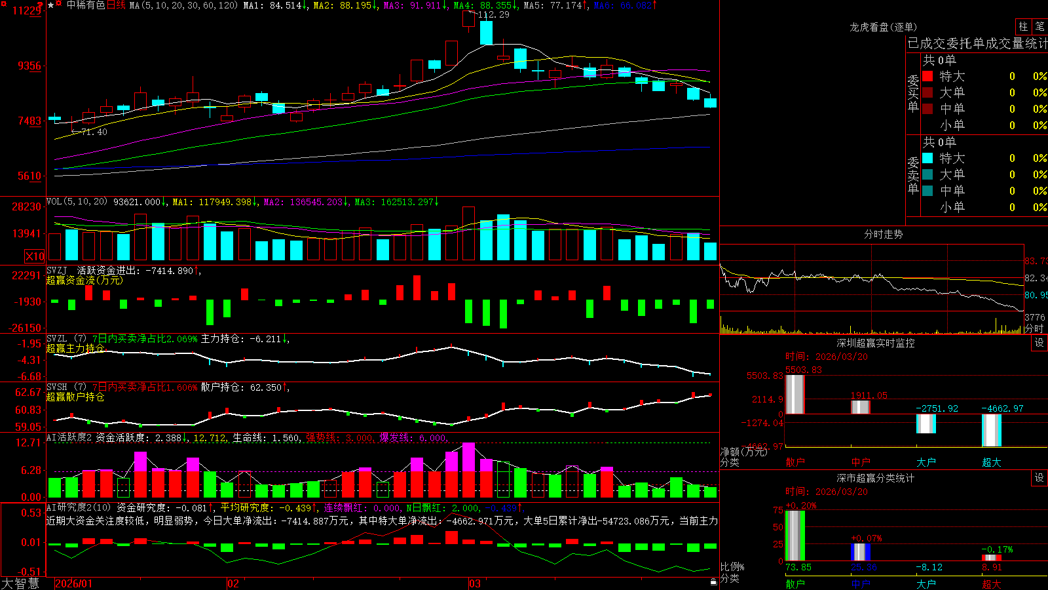This screenshot has width=1048, height=590.
Task: Click the 02 month marker on the timeline
Action: point(233,583)
